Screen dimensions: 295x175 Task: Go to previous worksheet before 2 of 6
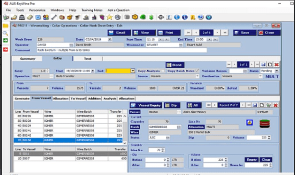196,33
